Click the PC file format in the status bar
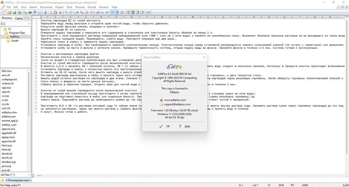The image size is (349, 187). tap(292, 185)
